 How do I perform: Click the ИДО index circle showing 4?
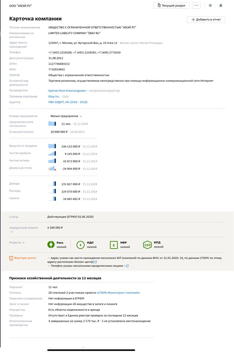point(80,245)
